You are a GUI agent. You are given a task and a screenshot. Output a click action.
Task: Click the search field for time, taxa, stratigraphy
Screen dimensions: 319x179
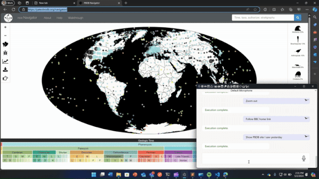[263, 18]
